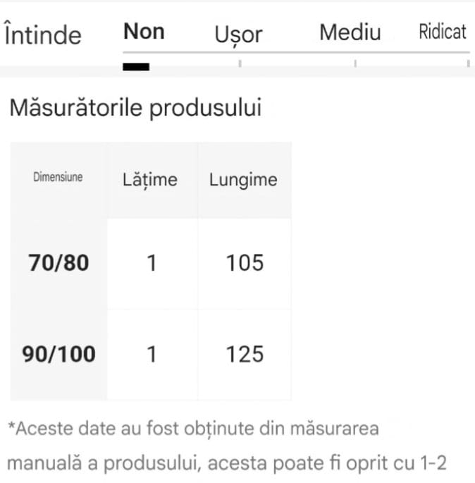The image size is (475, 483).
Task: Click the width value for size 90/100
Action: pos(152,354)
